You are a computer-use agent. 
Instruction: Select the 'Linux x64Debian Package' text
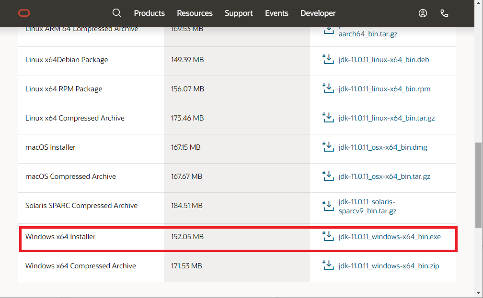click(67, 60)
